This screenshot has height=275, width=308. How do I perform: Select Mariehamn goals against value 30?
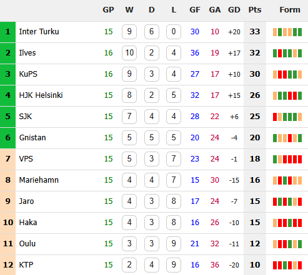pos(215,180)
